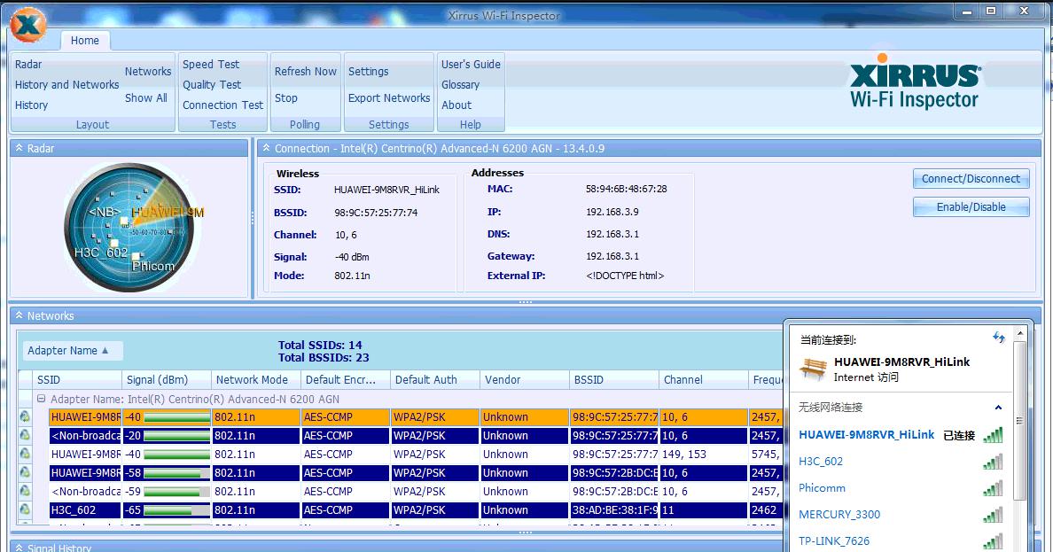
Task: Sort by BSSID column header
Action: (613, 379)
